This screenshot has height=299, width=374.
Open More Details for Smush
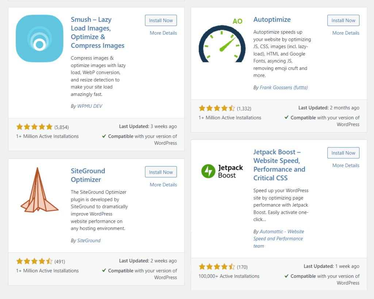[163, 33]
